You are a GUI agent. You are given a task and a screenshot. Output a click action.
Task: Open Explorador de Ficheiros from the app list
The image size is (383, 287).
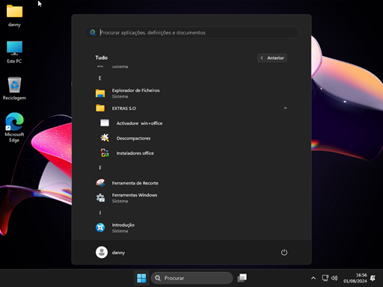191,93
